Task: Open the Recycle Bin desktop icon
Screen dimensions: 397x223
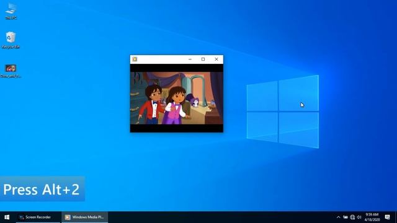Action: (11, 40)
